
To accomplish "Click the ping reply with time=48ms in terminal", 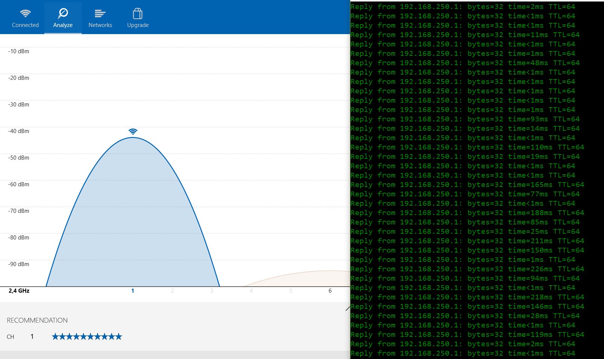I will (x=465, y=63).
